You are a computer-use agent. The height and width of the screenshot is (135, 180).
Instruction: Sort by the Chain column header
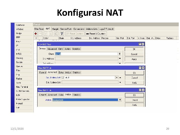pos(64,38)
